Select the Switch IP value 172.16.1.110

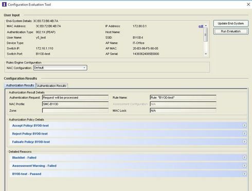[44, 48]
